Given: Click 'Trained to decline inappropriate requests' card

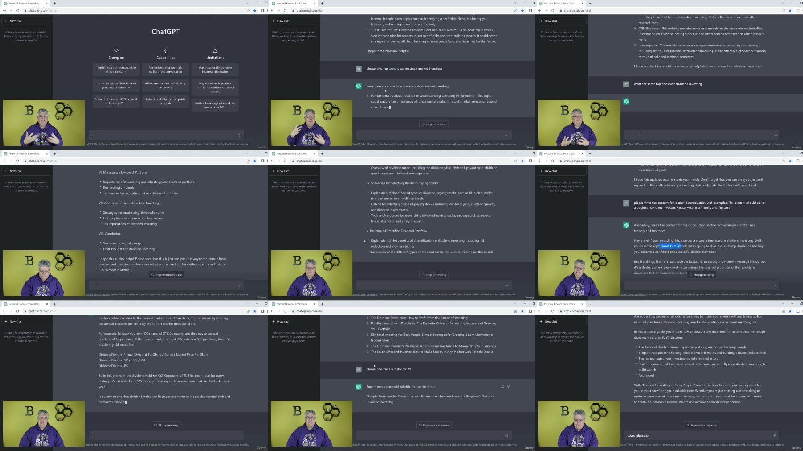Looking at the screenshot, I should 166,101.
